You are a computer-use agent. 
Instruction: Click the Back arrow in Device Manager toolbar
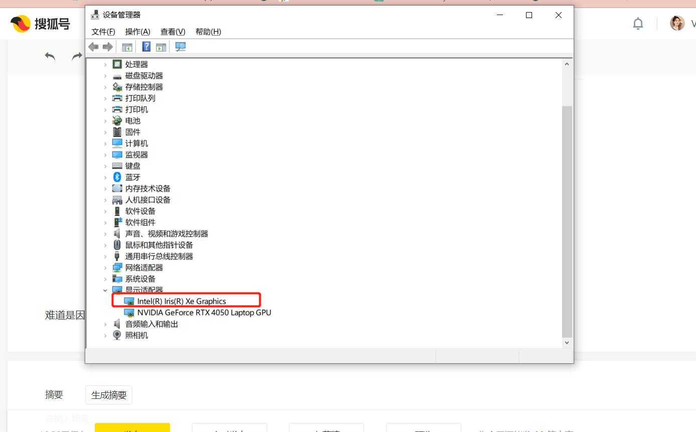pos(93,47)
